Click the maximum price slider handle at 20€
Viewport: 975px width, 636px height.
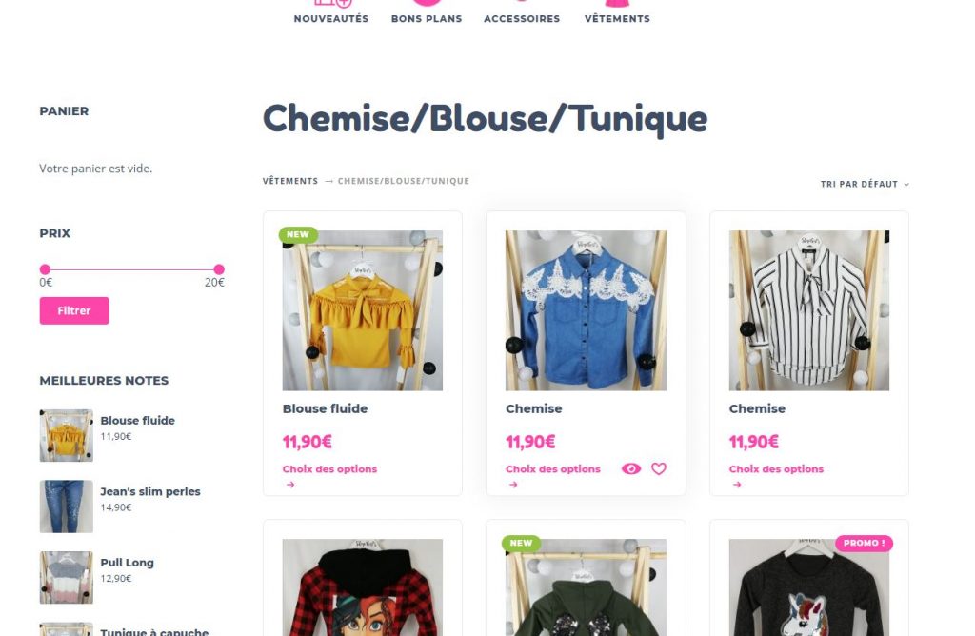click(219, 269)
